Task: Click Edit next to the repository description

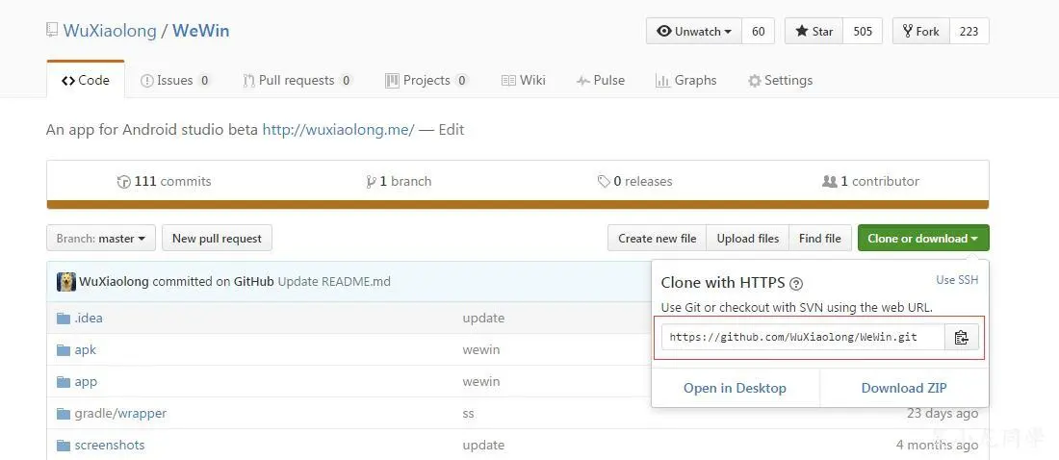Action: pyautogui.click(x=452, y=129)
